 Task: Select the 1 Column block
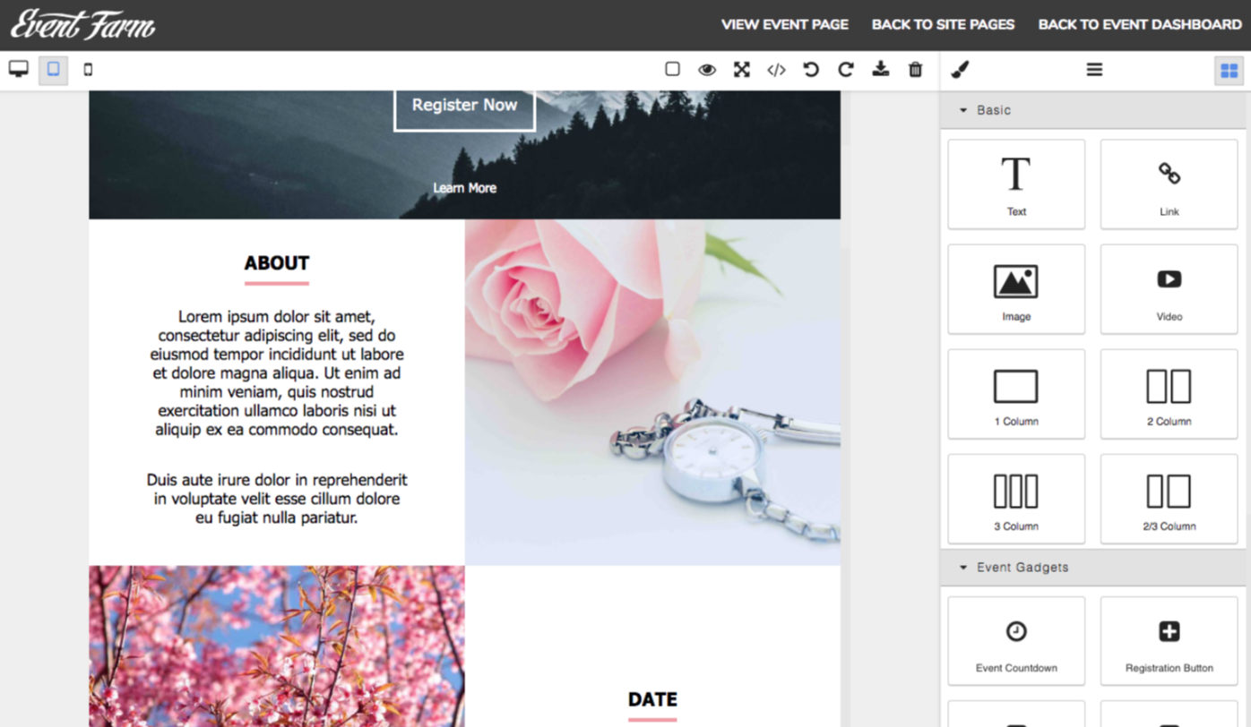1016,394
